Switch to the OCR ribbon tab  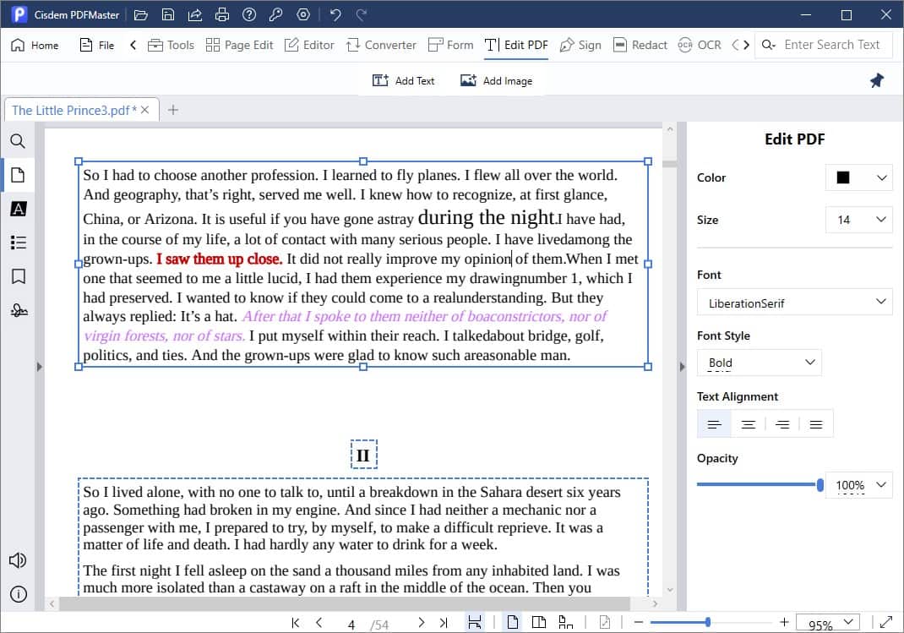(x=700, y=45)
